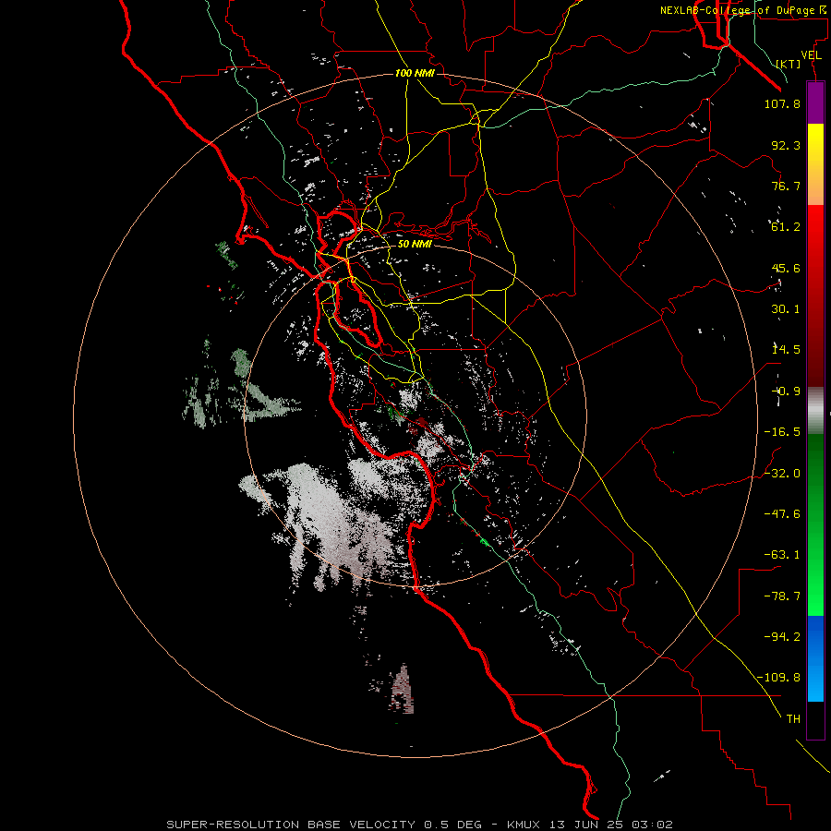Screen dimensions: 831x831
Task: Pick the blue segment of color bar
Action: [x=815, y=658]
